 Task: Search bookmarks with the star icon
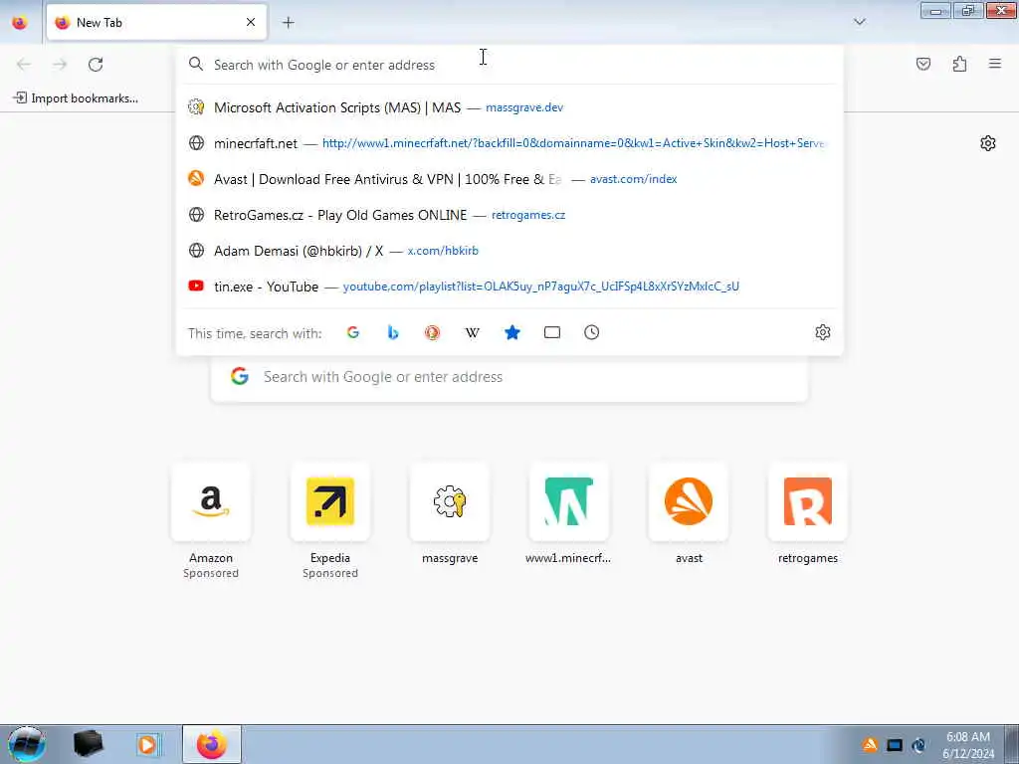point(512,332)
